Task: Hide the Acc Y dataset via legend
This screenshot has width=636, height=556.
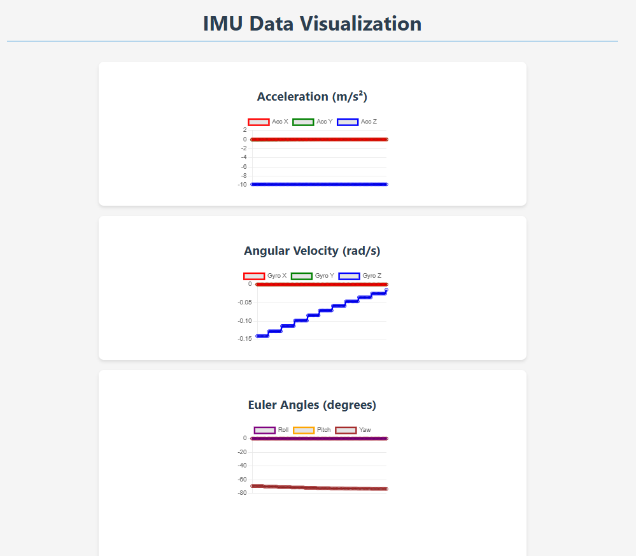Action: (303, 122)
